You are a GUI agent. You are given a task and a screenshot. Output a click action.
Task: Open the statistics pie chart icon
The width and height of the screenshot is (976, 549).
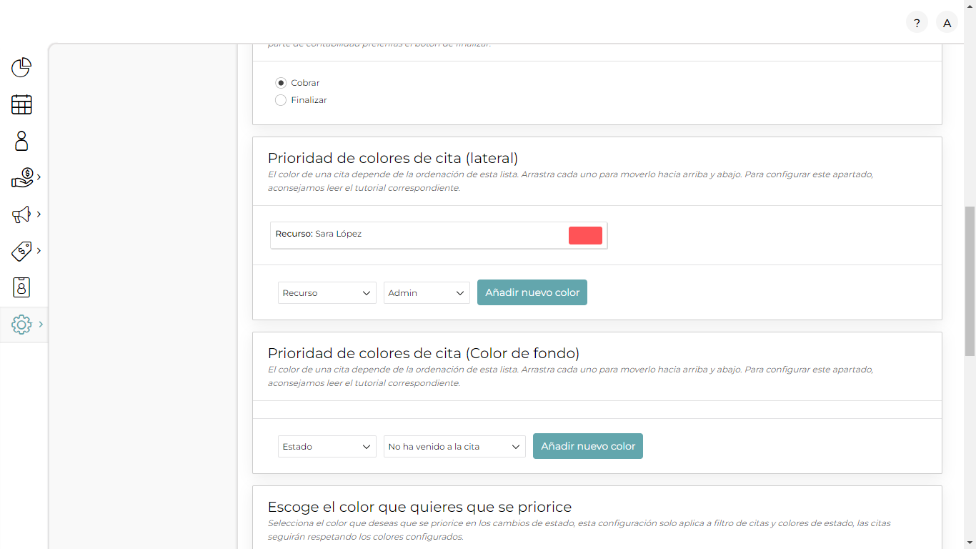point(21,67)
